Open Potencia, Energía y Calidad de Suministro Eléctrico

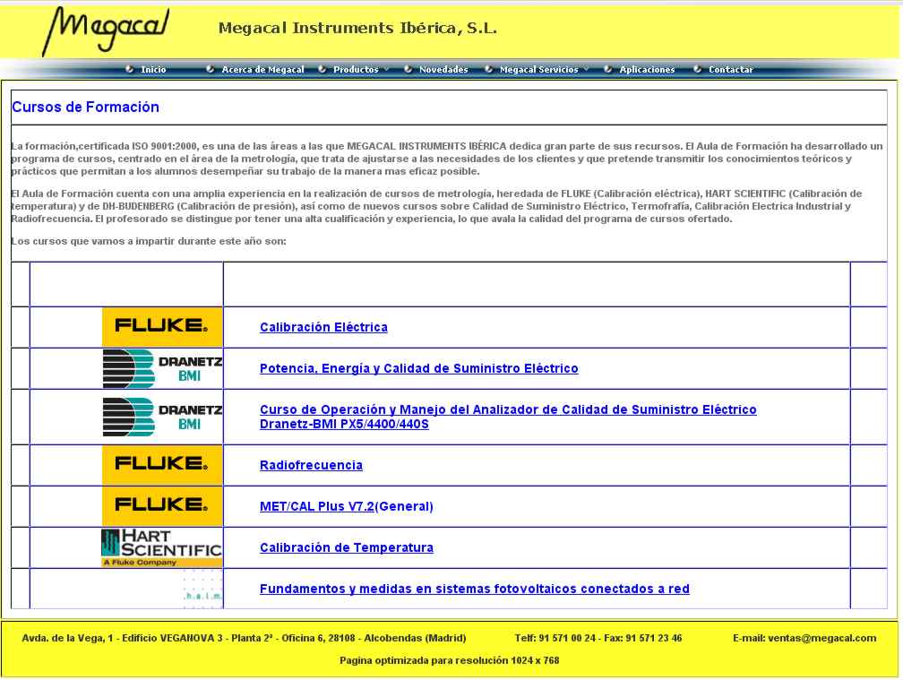point(418,368)
